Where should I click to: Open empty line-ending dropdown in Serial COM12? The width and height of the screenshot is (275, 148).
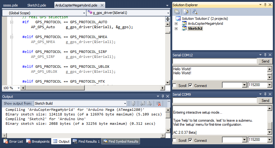[x=245, y=85]
